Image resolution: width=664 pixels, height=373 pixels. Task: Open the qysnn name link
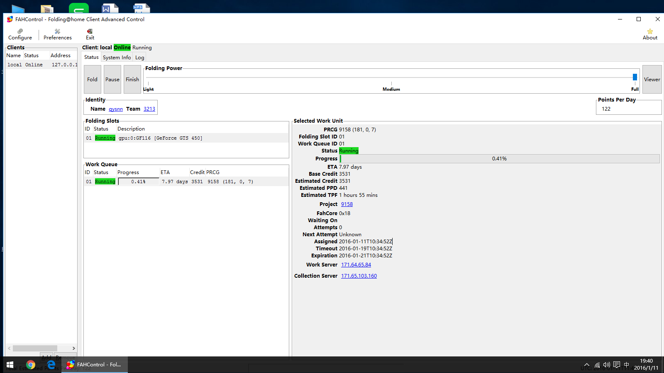[x=116, y=109]
